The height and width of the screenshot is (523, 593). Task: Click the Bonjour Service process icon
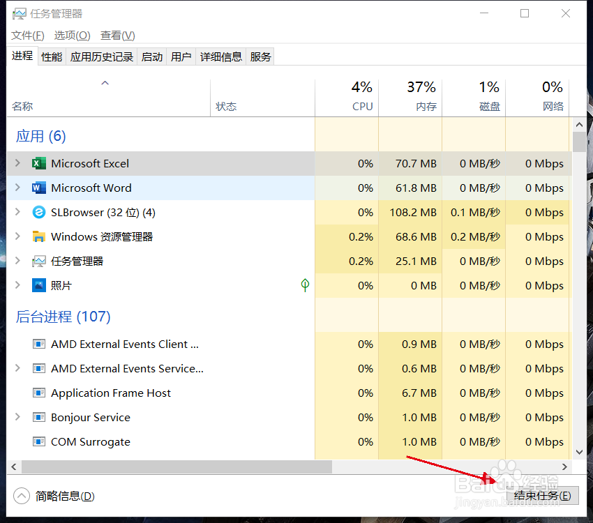[x=39, y=417]
